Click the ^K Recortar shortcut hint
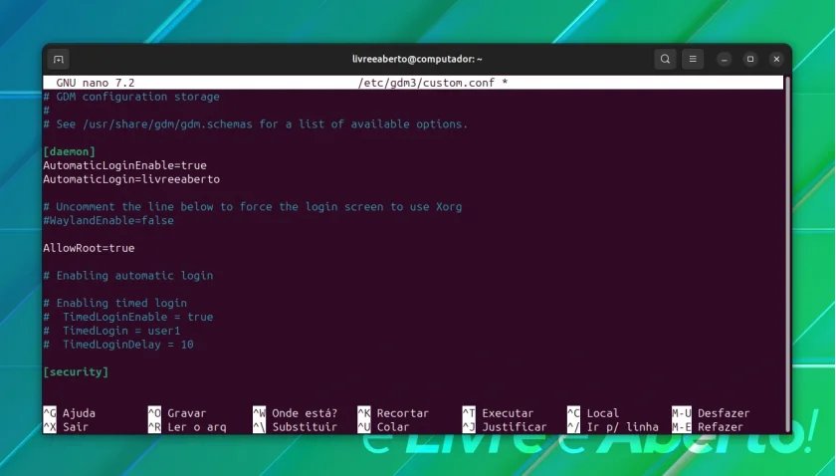 393,413
